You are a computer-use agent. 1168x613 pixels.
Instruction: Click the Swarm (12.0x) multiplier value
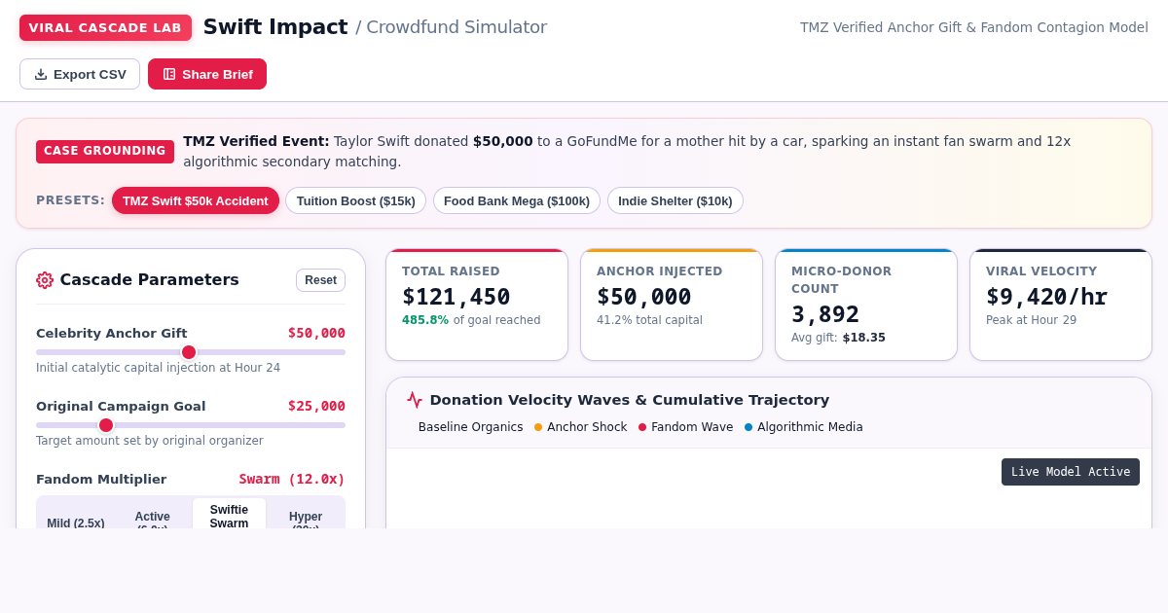pyautogui.click(x=292, y=479)
